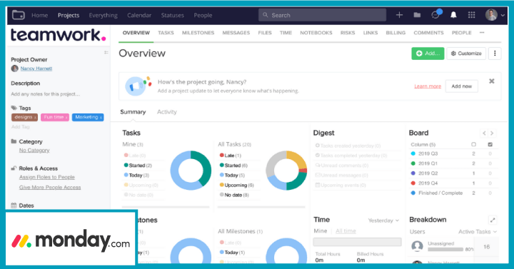Viewport: 514px width, 269px height.
Task: Open the notifications bell icon
Action: (x=453, y=15)
